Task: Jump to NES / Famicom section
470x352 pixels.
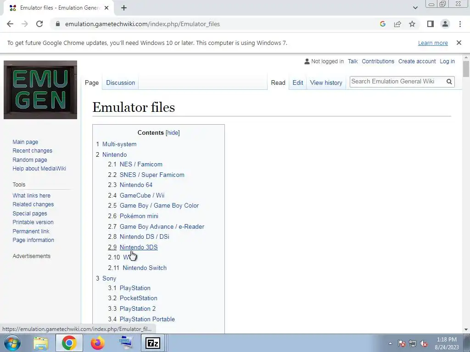Action: [141, 165]
